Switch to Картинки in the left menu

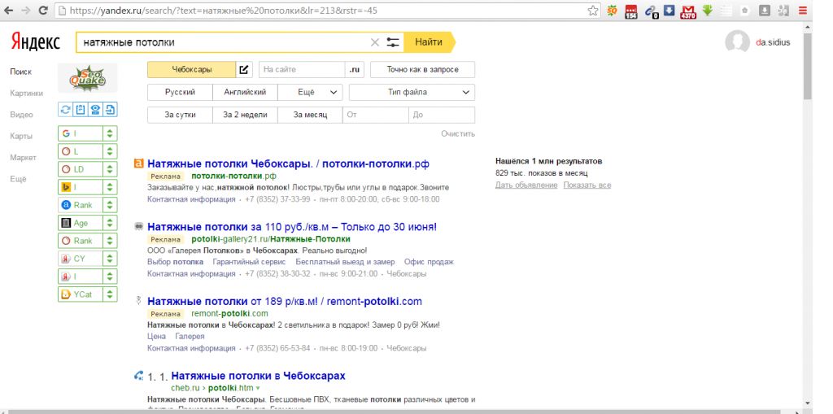pyautogui.click(x=26, y=94)
